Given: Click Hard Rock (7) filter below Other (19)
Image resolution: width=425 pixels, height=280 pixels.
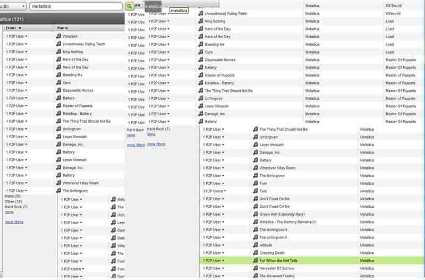Looking at the screenshot, I should click(x=16, y=207).
